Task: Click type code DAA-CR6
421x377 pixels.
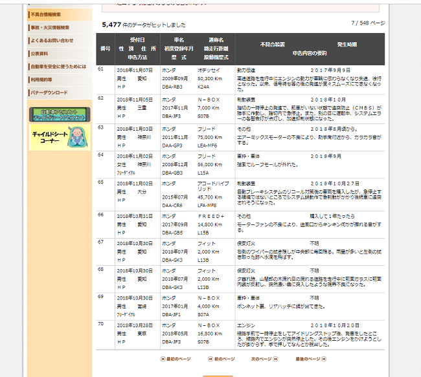Action: pyautogui.click(x=172, y=206)
